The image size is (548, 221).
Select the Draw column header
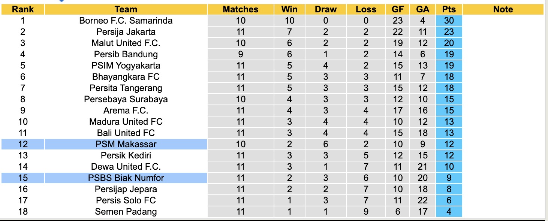tap(326, 9)
